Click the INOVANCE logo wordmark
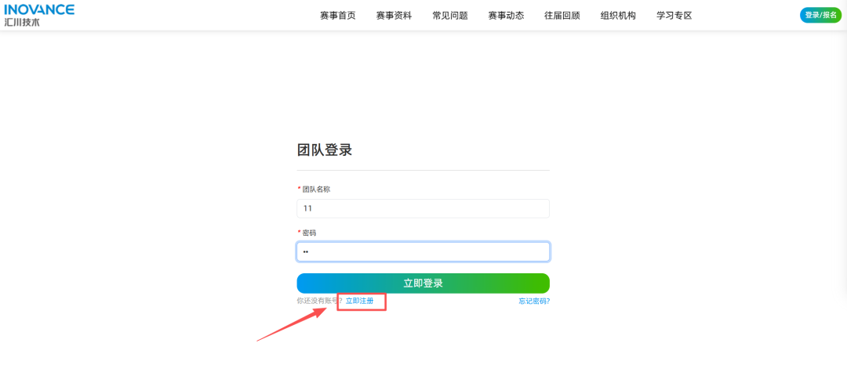Image resolution: width=847 pixels, height=379 pixels. click(39, 9)
